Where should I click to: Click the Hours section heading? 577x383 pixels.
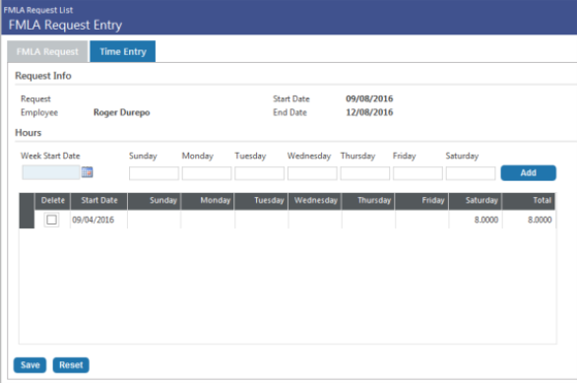(28, 133)
